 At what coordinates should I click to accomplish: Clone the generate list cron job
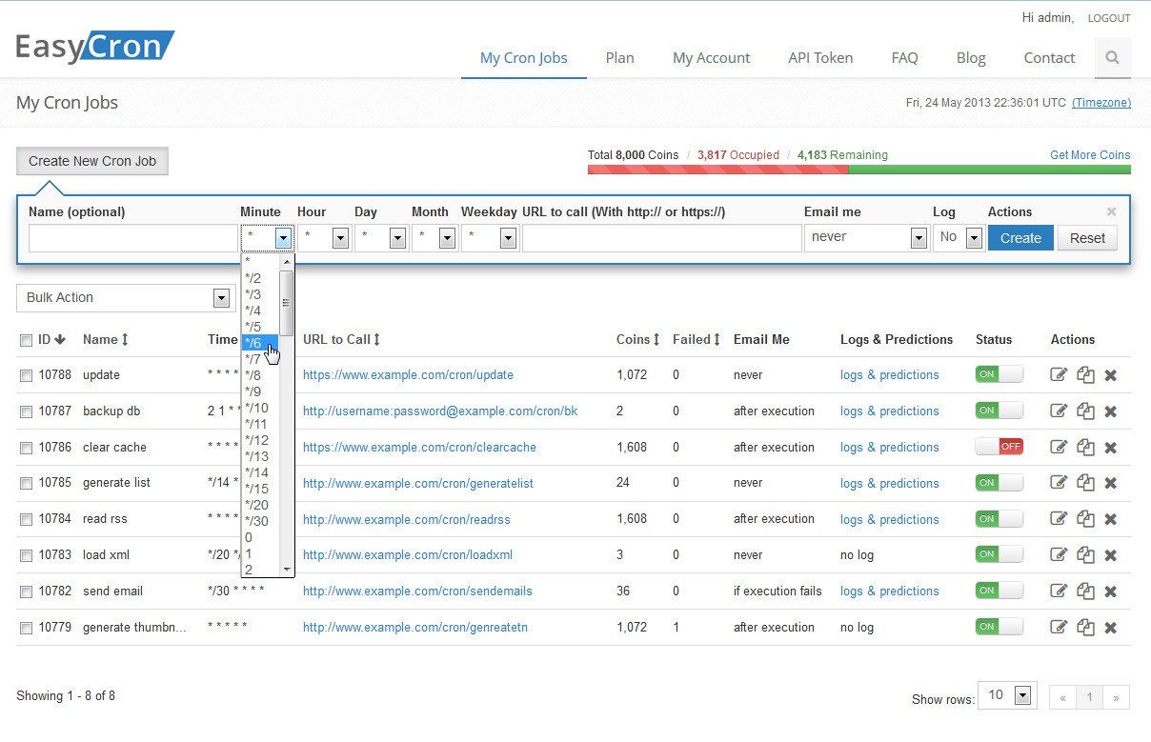pyautogui.click(x=1085, y=483)
